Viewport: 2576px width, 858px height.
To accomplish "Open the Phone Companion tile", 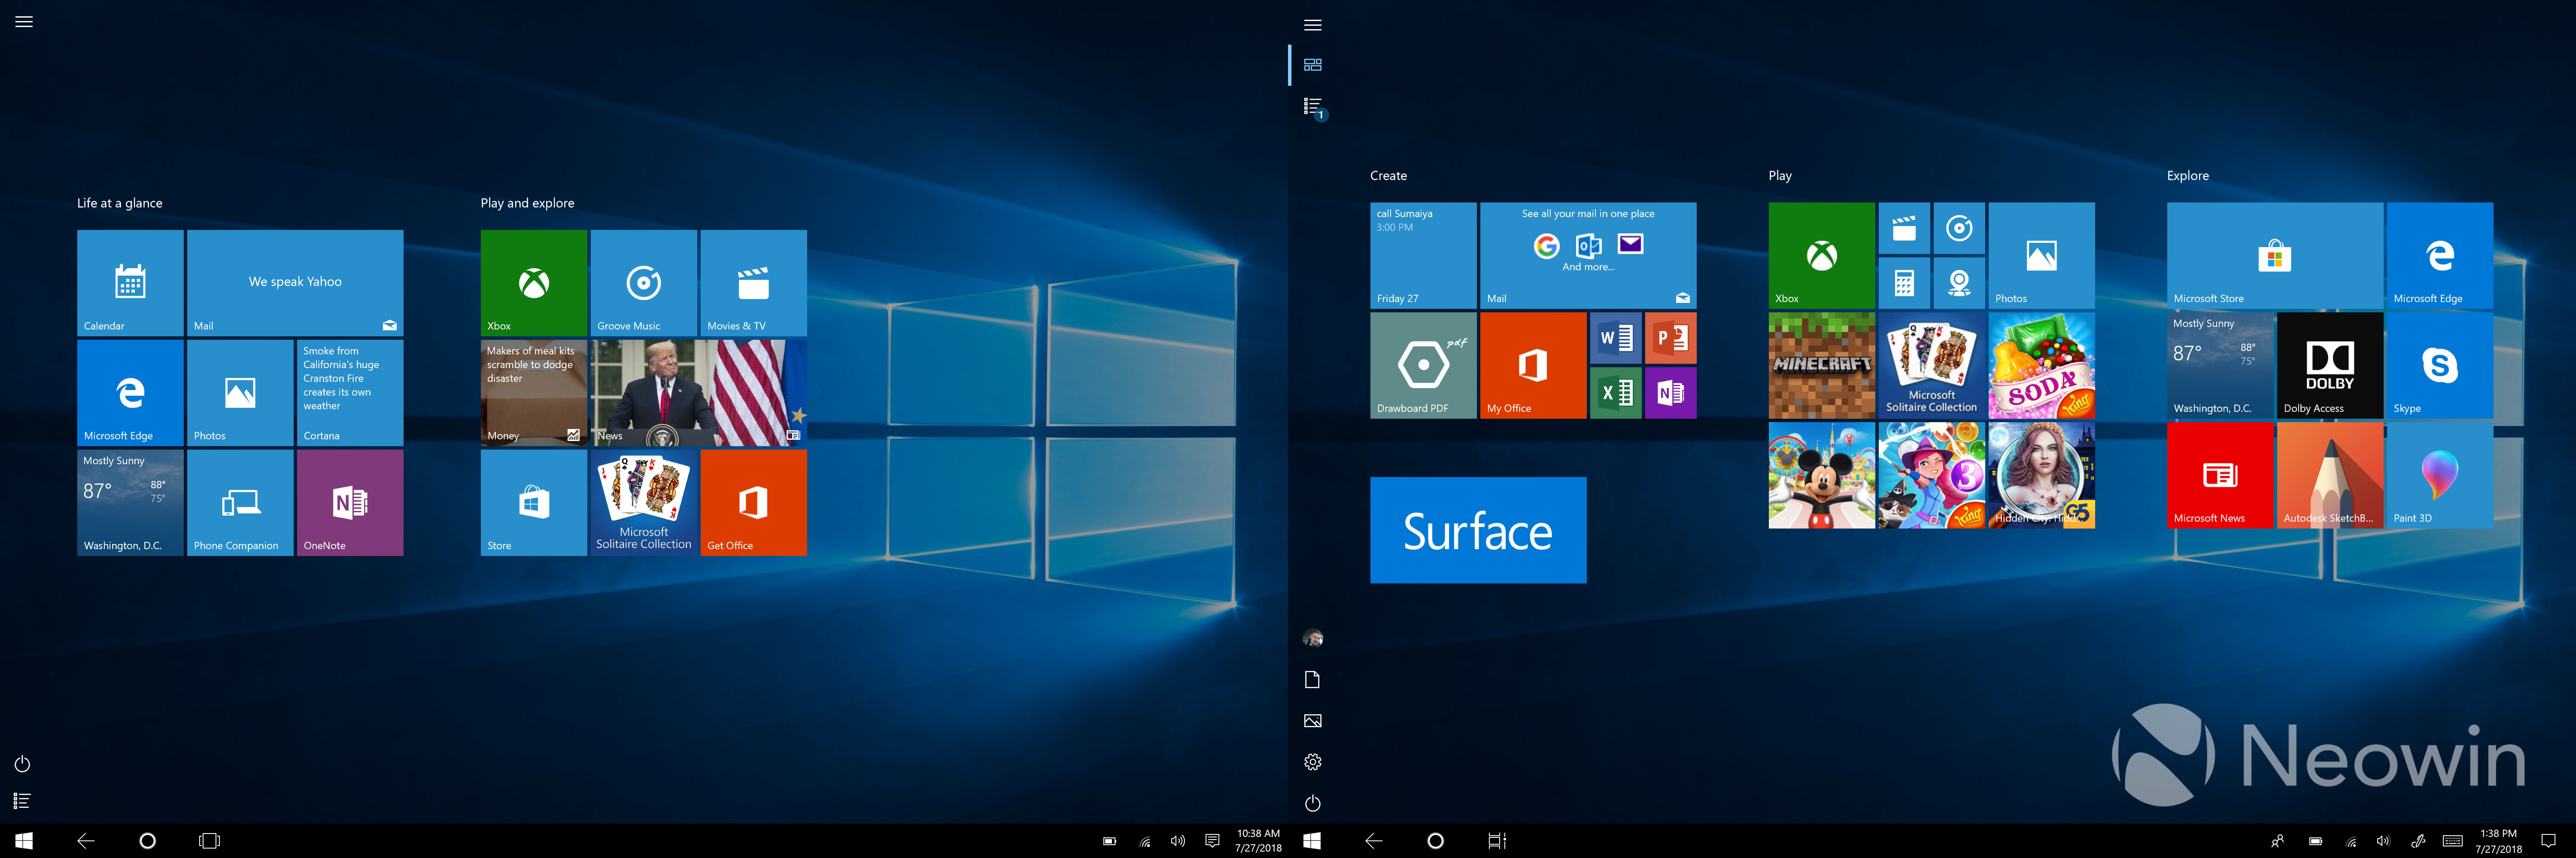I will click(240, 502).
